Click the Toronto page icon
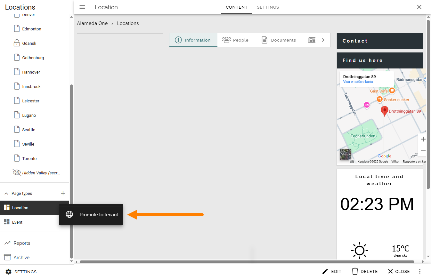This screenshot has width=431, height=279. 17,158
